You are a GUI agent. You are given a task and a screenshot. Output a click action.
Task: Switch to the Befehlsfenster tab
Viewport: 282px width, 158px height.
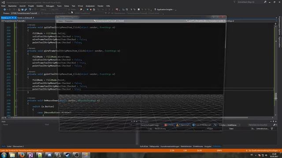click(x=186, y=146)
